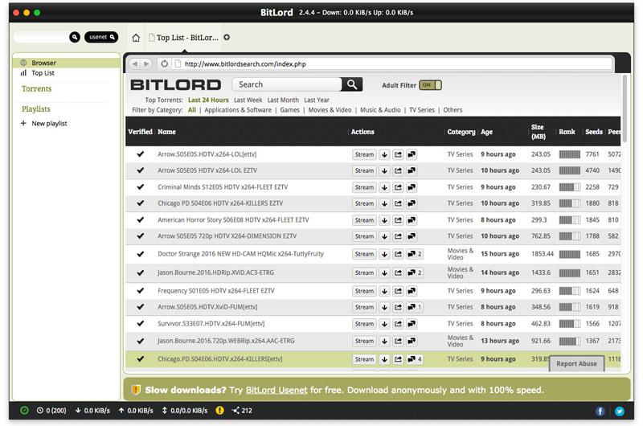Open a new tab with the plus icon

(x=227, y=37)
